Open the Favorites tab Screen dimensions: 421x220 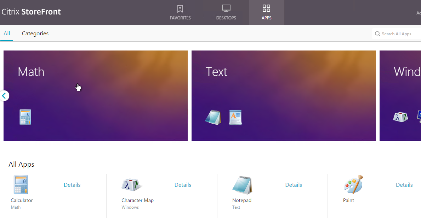pyautogui.click(x=180, y=12)
